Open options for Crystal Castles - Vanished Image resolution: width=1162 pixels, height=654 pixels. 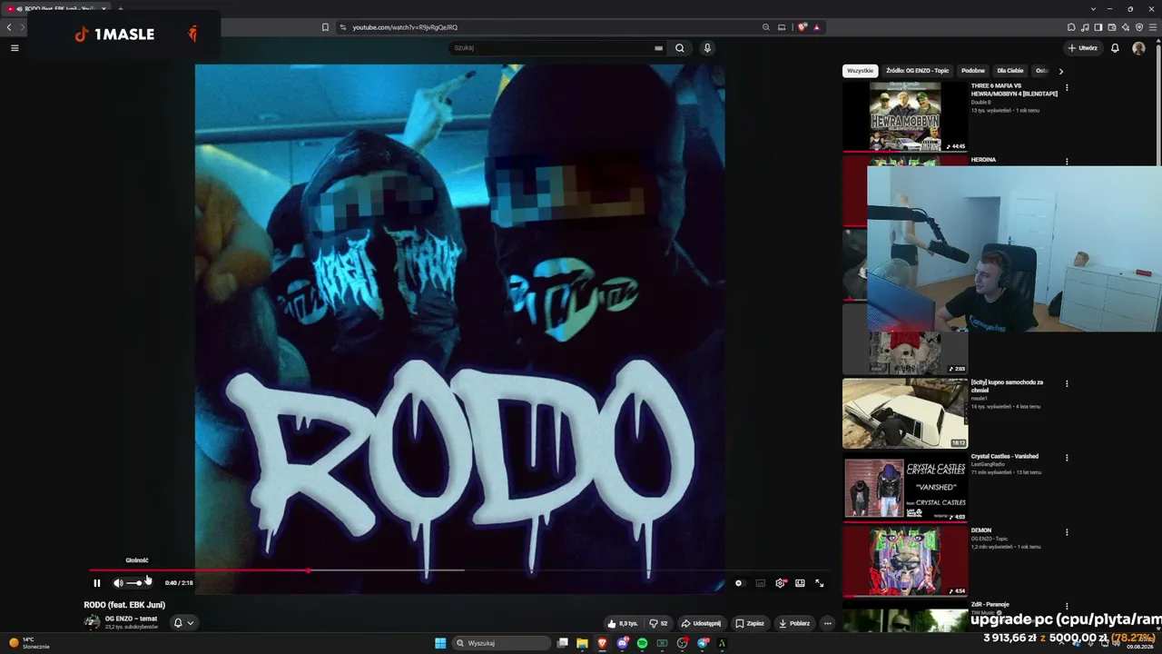click(x=1067, y=458)
